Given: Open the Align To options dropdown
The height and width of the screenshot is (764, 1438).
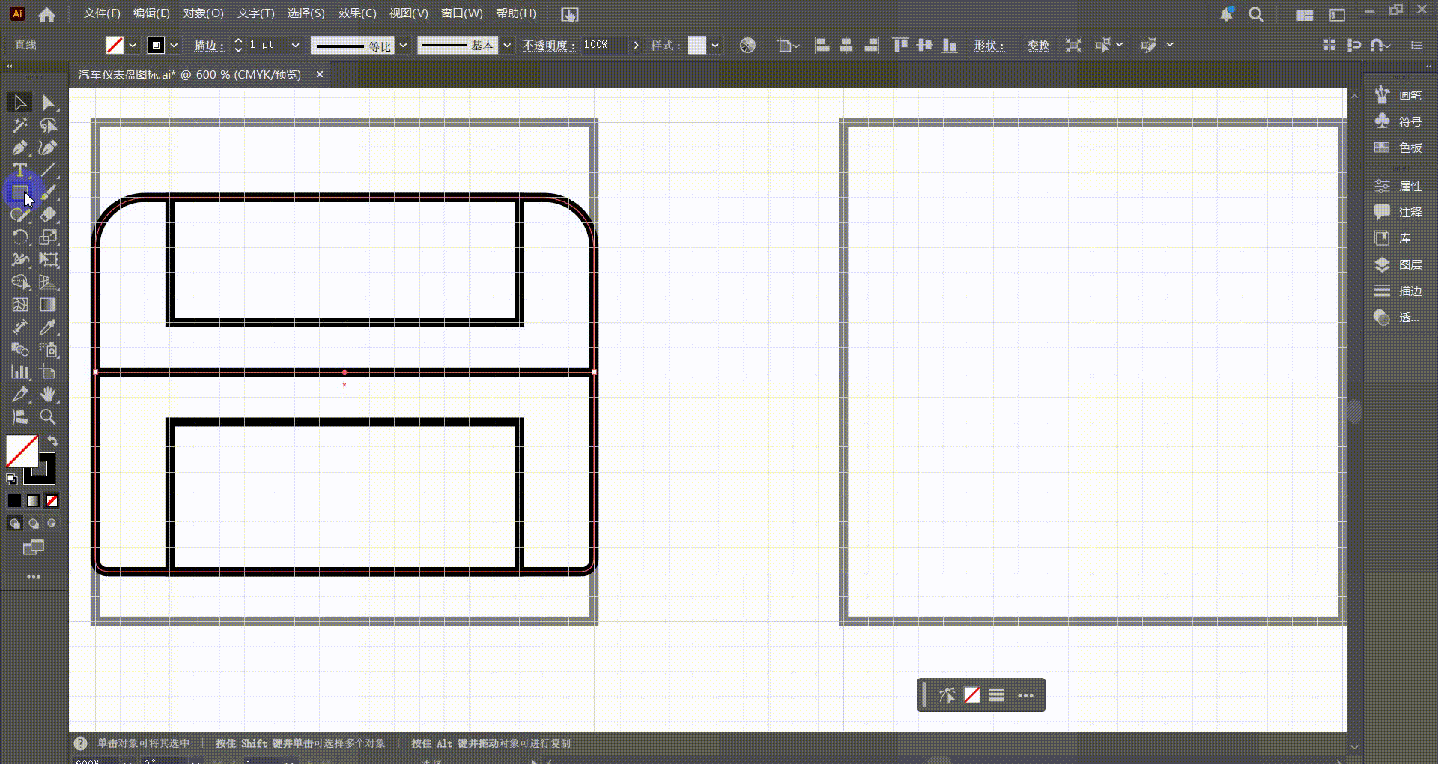Looking at the screenshot, I should pyautogui.click(x=788, y=46).
